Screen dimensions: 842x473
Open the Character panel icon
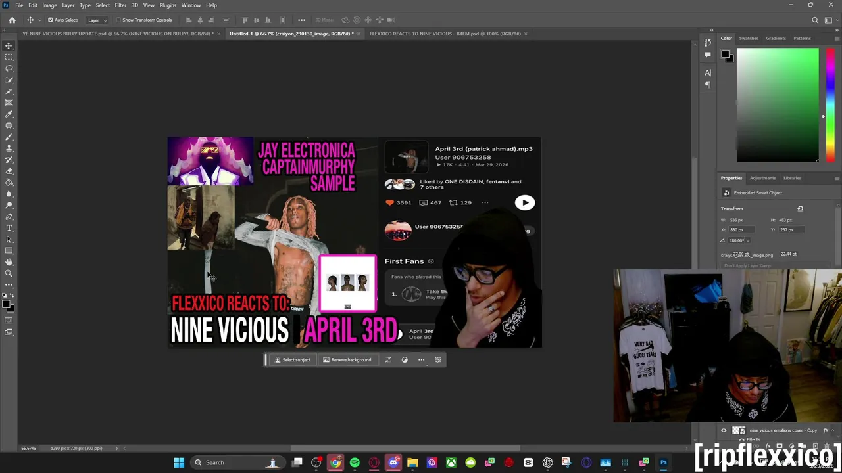(708, 72)
